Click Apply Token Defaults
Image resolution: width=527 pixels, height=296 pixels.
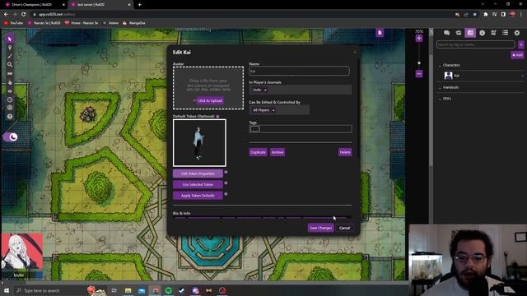tap(198, 196)
